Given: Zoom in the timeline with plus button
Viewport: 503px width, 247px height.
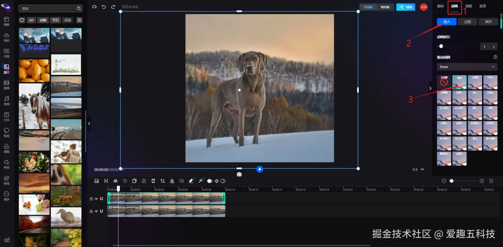Looking at the screenshot, I should pyautogui.click(x=482, y=181).
